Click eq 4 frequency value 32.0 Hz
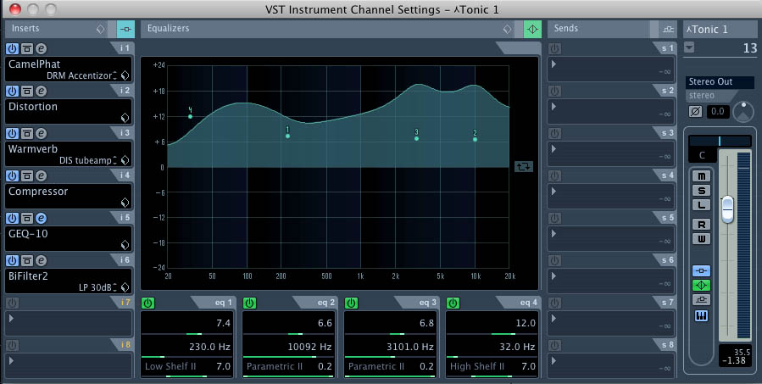762x384 pixels. click(517, 347)
